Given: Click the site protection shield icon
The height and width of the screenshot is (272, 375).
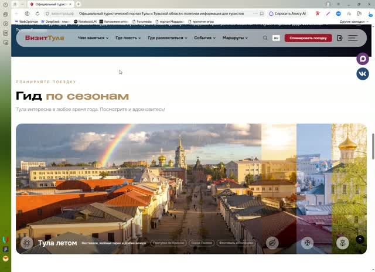Looking at the screenshot, I should point(47,13).
